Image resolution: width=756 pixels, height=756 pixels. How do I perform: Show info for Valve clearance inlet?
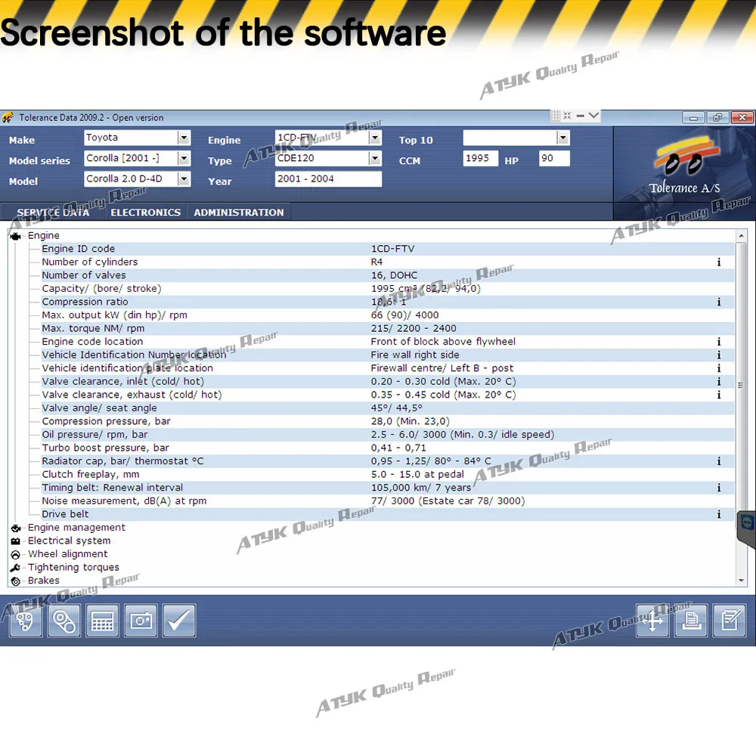pyautogui.click(x=719, y=381)
